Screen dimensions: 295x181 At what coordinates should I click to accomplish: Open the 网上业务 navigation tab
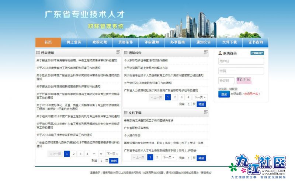click(74, 42)
